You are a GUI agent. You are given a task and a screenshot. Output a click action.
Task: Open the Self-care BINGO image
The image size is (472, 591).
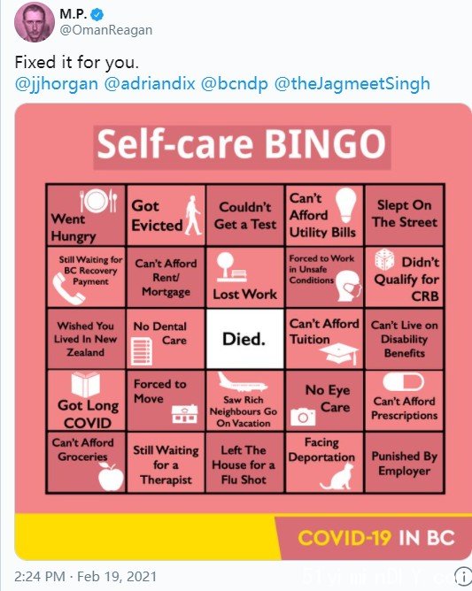243,332
